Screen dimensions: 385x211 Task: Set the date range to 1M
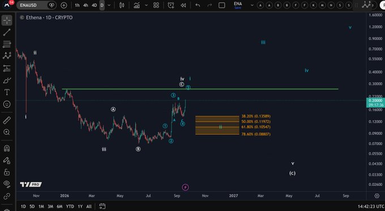pyautogui.click(x=41, y=206)
